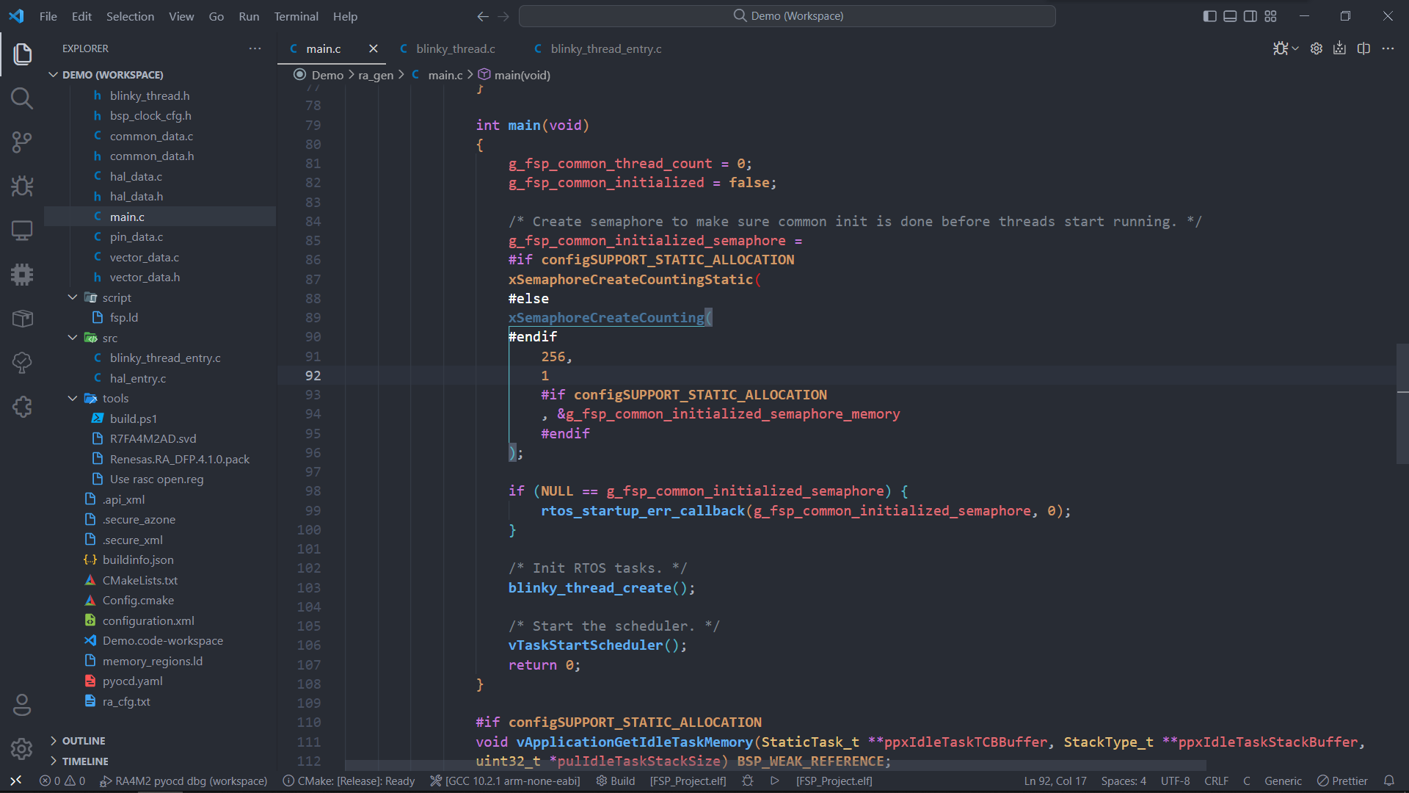Open the Extensions view icon
This screenshot has height=793, width=1409.
click(x=22, y=406)
